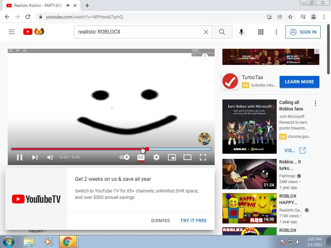Open the Action Center flag icon
This screenshot has width=331, height=248.
[x=283, y=242]
